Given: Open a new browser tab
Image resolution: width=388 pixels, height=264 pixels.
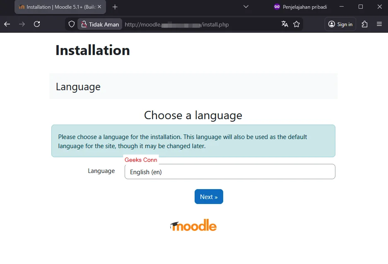Looking at the screenshot, I should point(115,7).
